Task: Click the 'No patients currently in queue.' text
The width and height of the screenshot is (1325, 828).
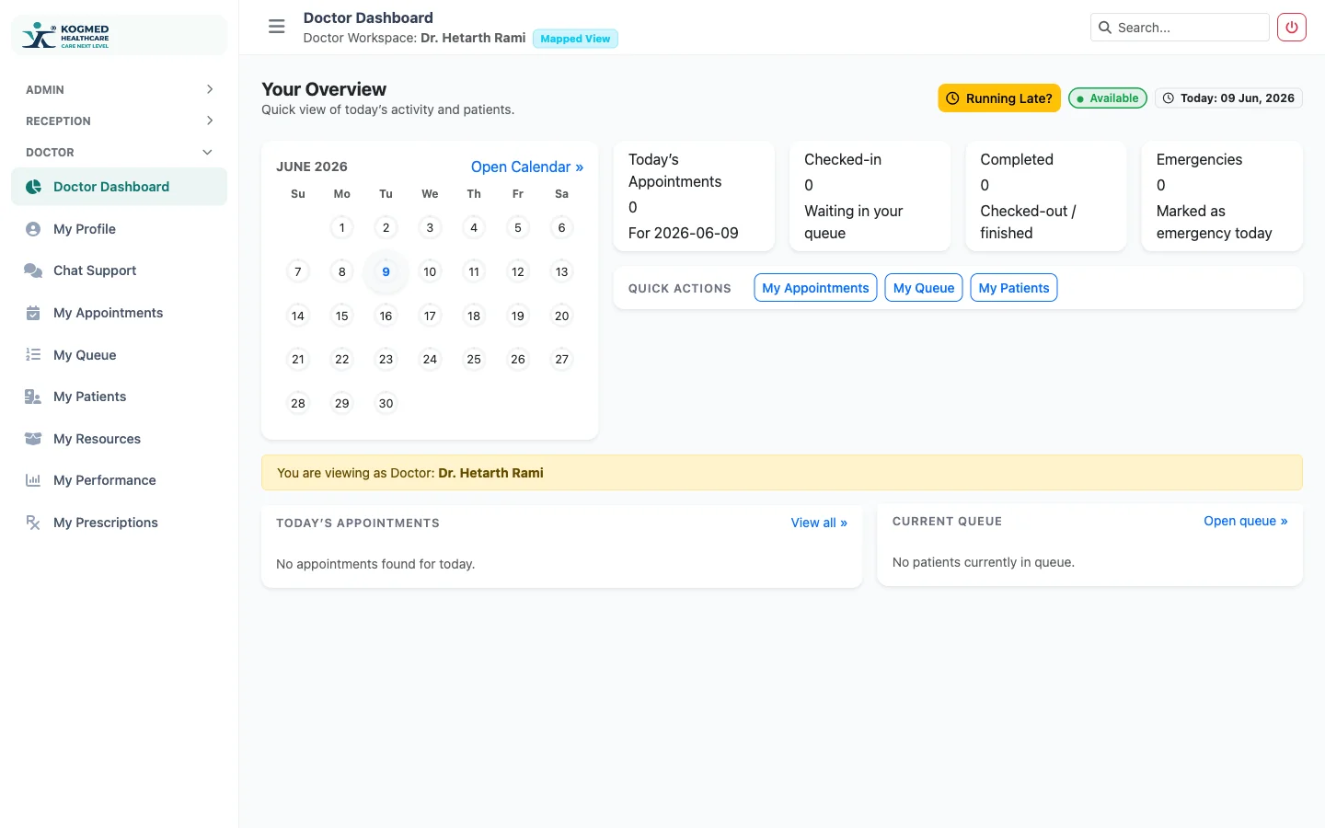Action: (x=984, y=562)
